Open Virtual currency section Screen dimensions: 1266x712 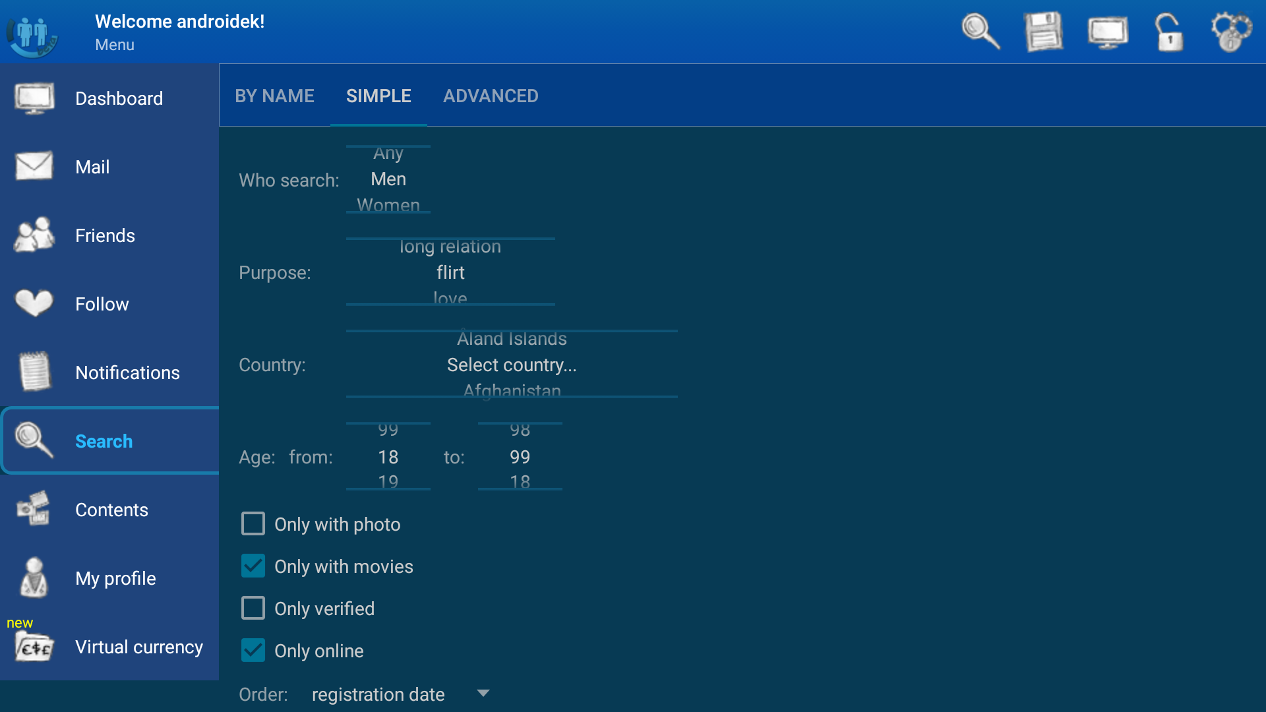click(x=138, y=647)
